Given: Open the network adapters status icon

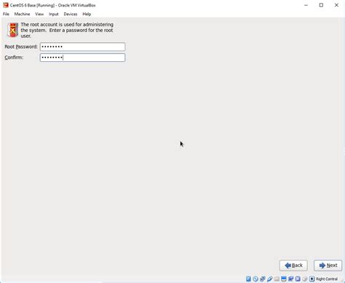Looking at the screenshot, I should coord(263,279).
